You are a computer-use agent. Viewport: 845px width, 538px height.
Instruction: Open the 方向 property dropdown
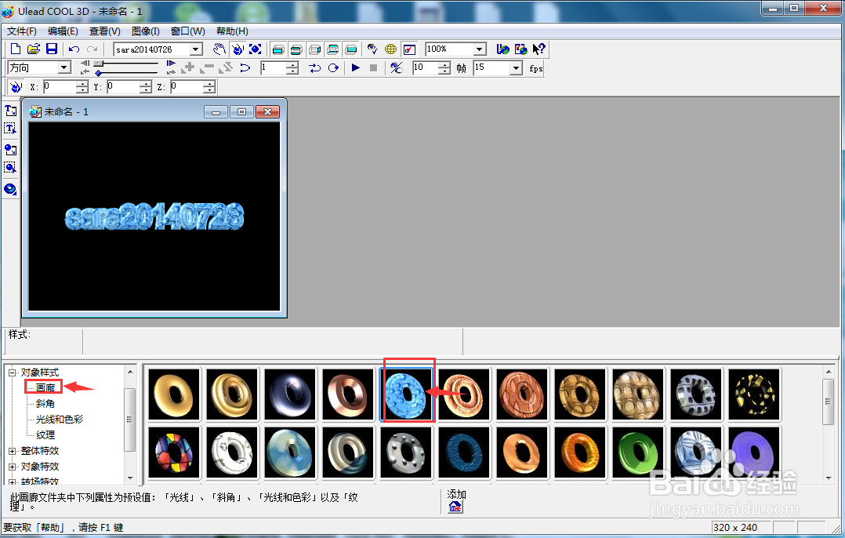64,67
